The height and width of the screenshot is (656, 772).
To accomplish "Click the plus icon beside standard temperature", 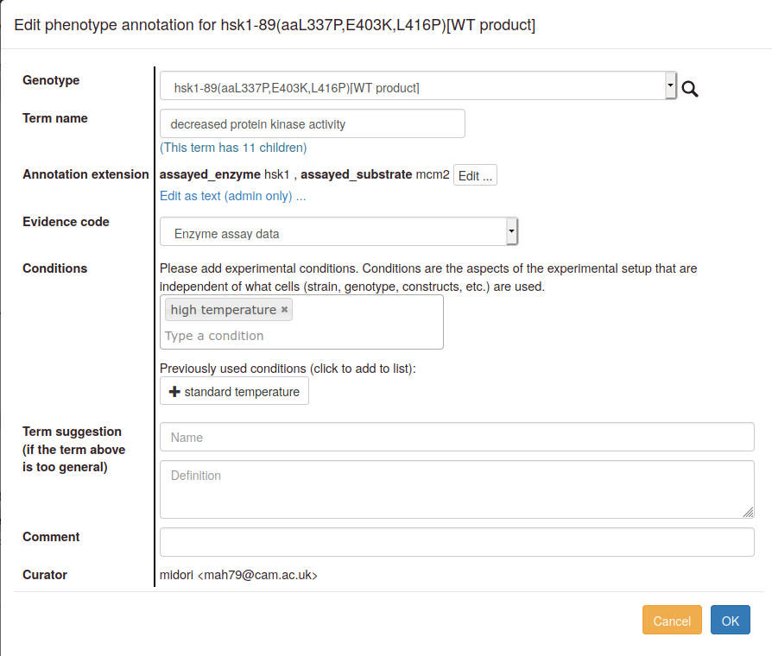I will tap(174, 392).
